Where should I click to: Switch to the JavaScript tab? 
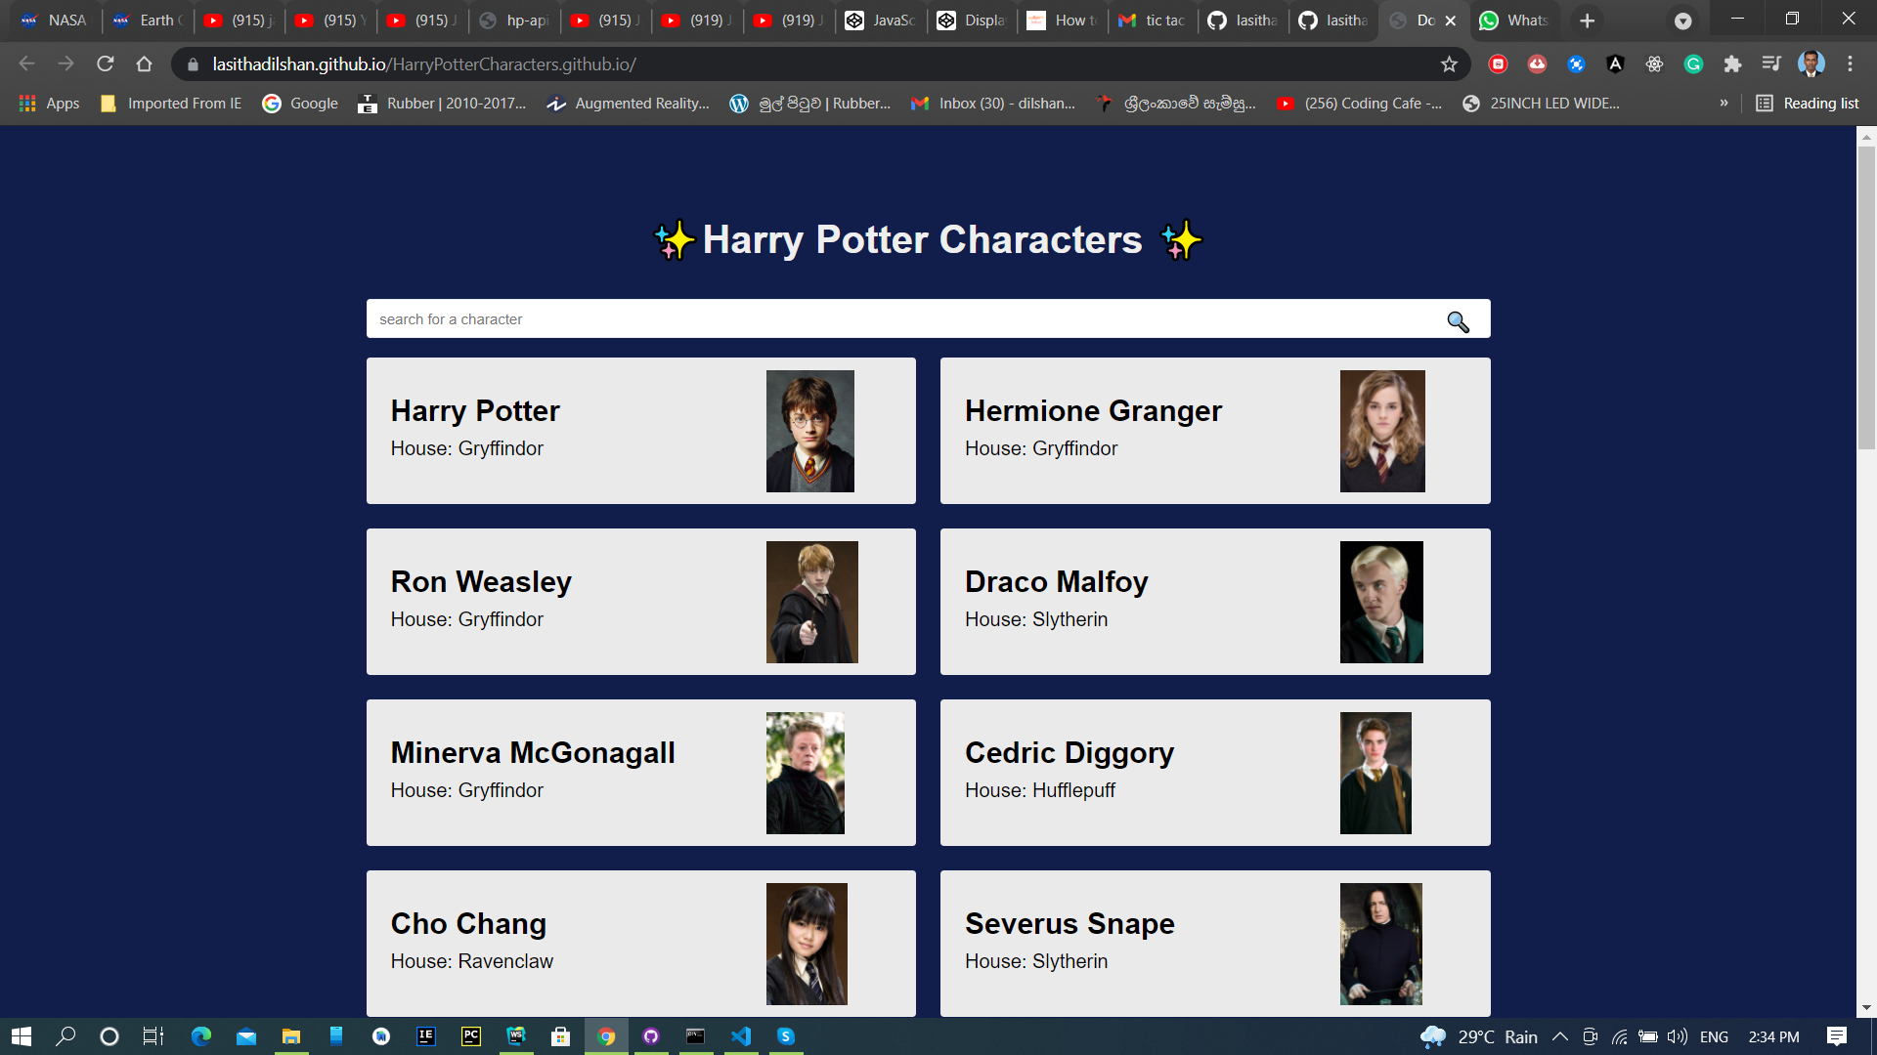[x=880, y=20]
